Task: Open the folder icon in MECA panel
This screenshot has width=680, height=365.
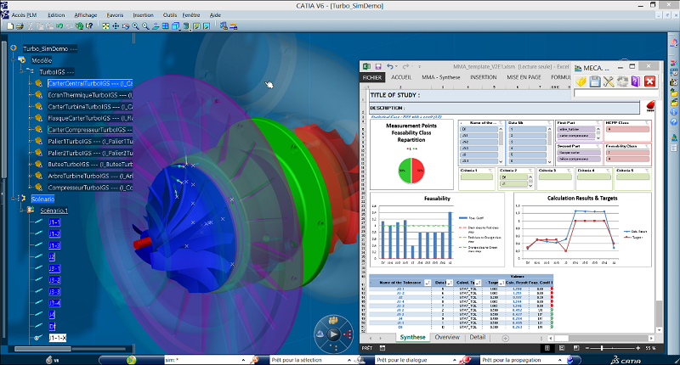Action: point(581,81)
